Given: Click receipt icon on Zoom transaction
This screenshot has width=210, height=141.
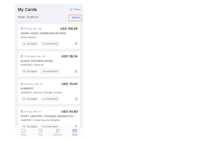Looking at the screenshot, I should coord(76,44).
